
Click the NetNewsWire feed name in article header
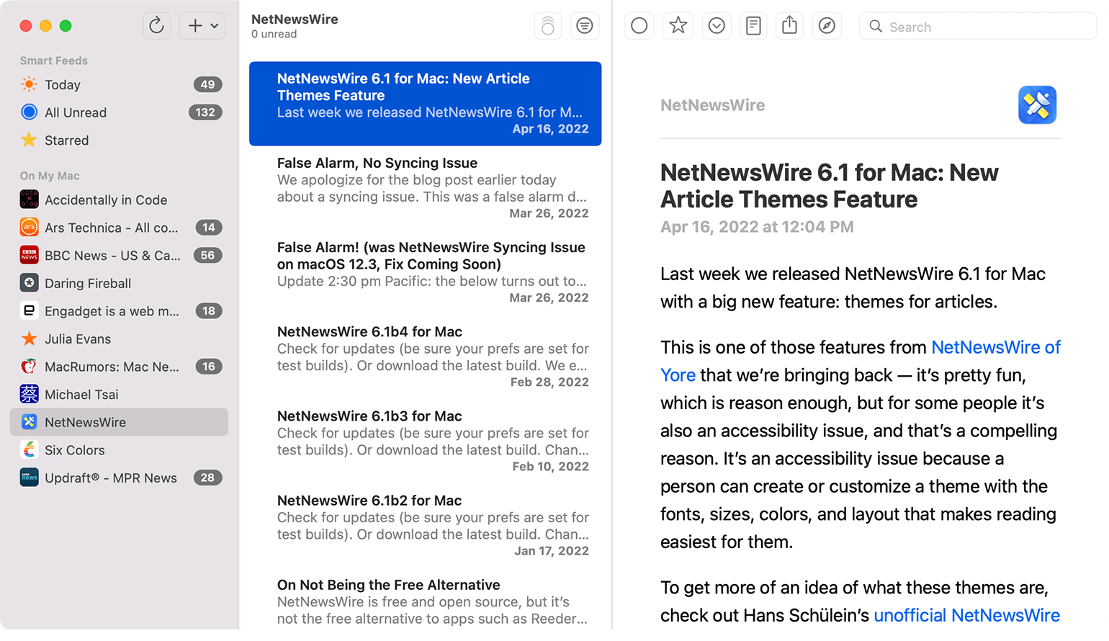click(x=712, y=105)
